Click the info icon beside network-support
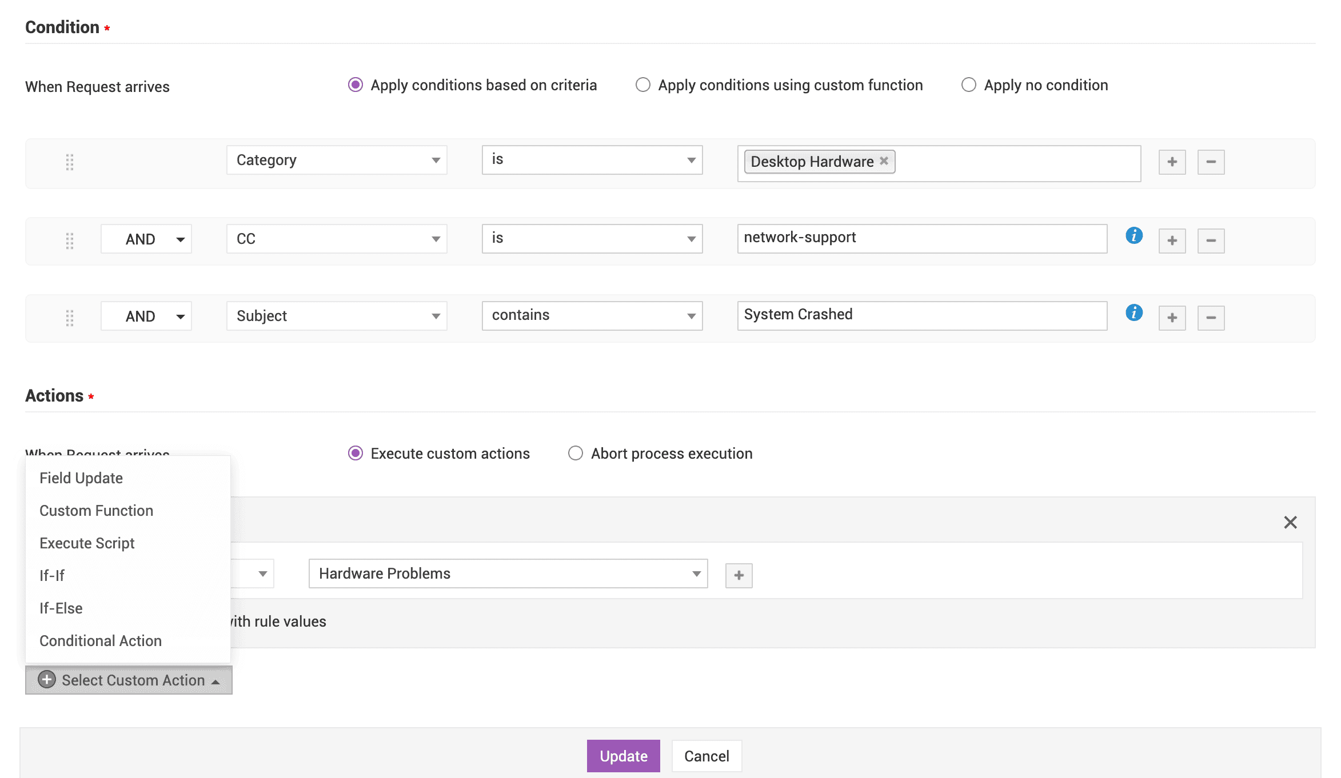This screenshot has height=778, width=1341. coord(1134,235)
